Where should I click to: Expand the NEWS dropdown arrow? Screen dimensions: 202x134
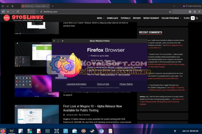point(104,18)
